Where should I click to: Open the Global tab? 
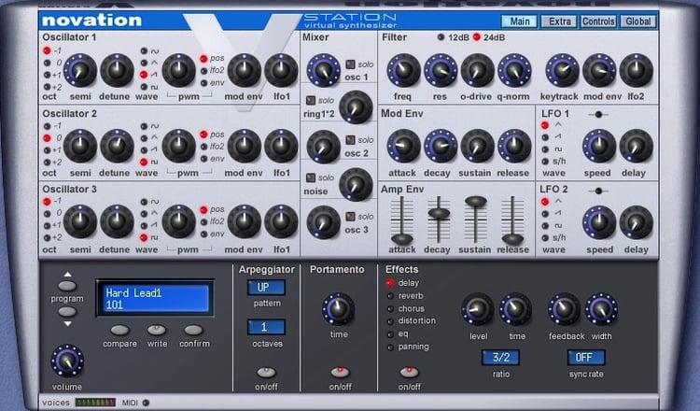(638, 21)
